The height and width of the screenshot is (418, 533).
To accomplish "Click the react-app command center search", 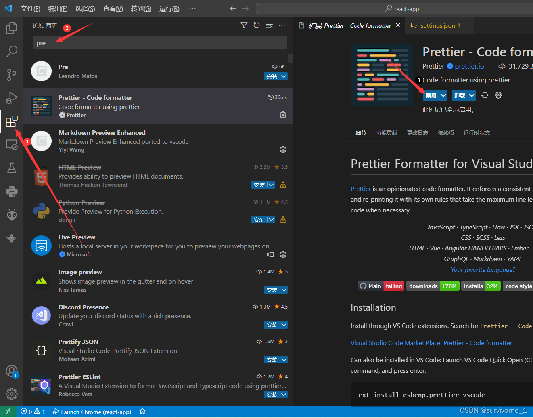I will click(402, 8).
